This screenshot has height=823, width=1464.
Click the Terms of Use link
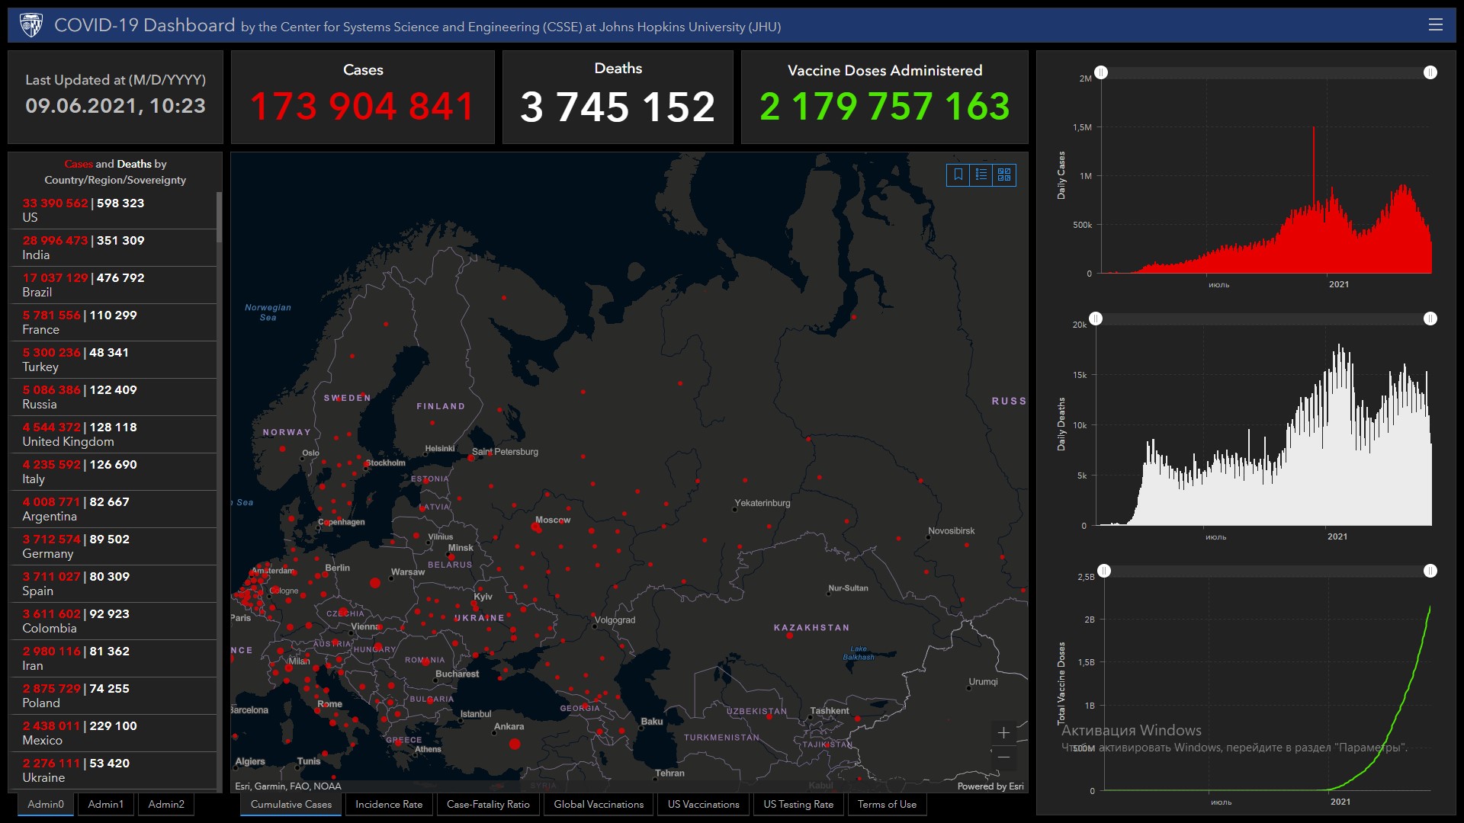pyautogui.click(x=887, y=804)
